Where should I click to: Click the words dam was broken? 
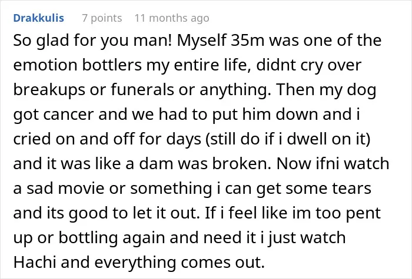[205, 163]
